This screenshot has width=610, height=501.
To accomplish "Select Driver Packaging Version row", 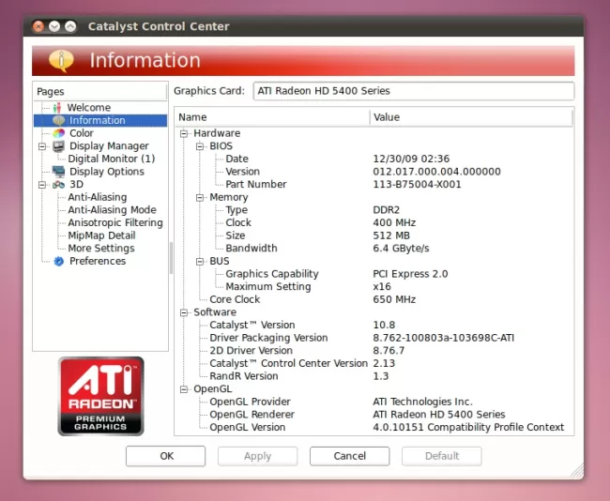I will (x=374, y=338).
